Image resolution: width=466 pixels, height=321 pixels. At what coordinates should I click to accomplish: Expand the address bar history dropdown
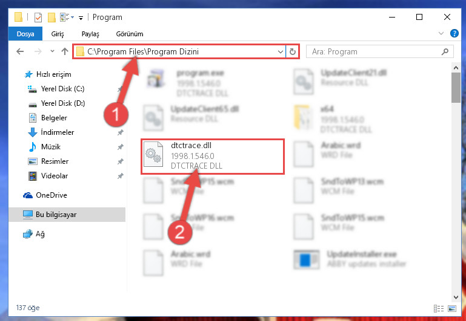(x=280, y=52)
